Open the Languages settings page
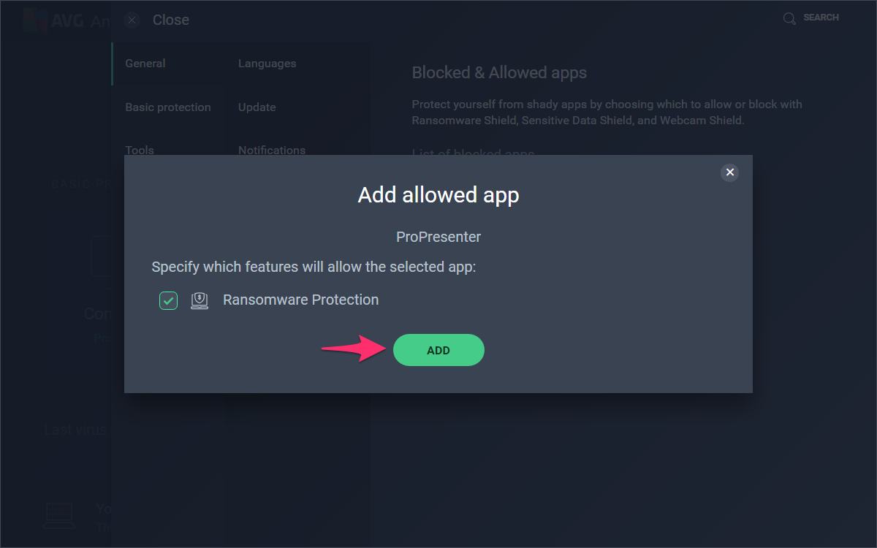The height and width of the screenshot is (548, 877). (x=267, y=64)
